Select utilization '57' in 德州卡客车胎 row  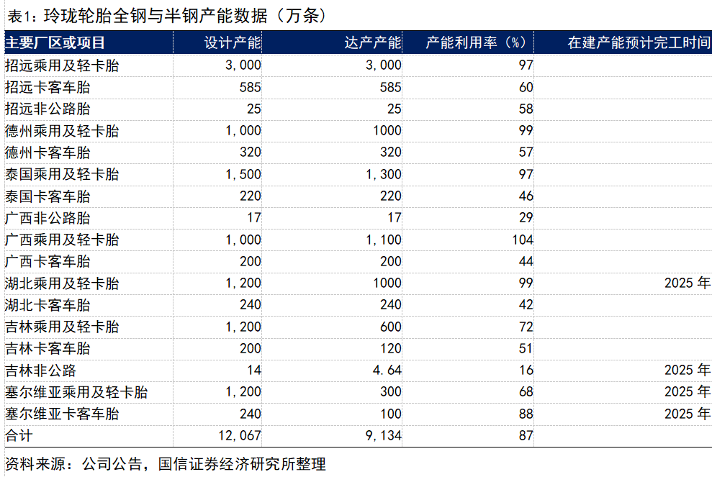click(526, 153)
